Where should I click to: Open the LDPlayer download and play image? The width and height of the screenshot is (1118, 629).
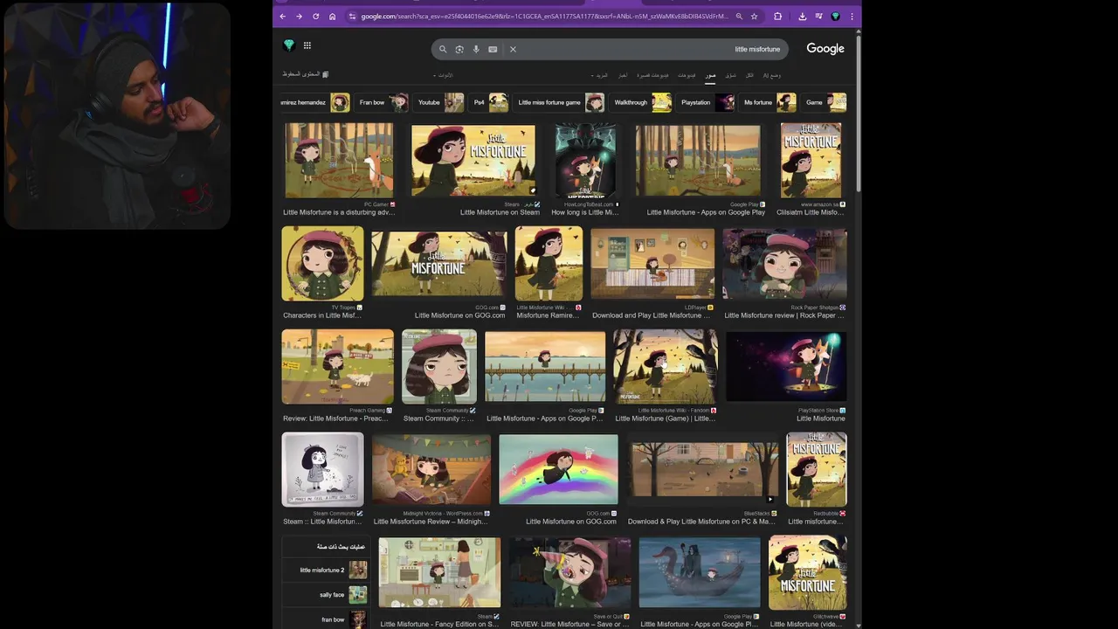click(x=652, y=265)
